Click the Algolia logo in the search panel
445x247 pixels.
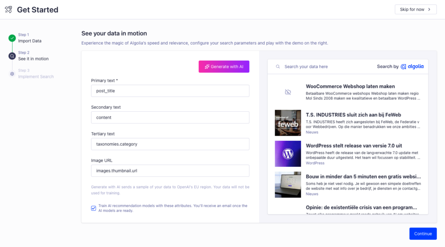(x=412, y=66)
